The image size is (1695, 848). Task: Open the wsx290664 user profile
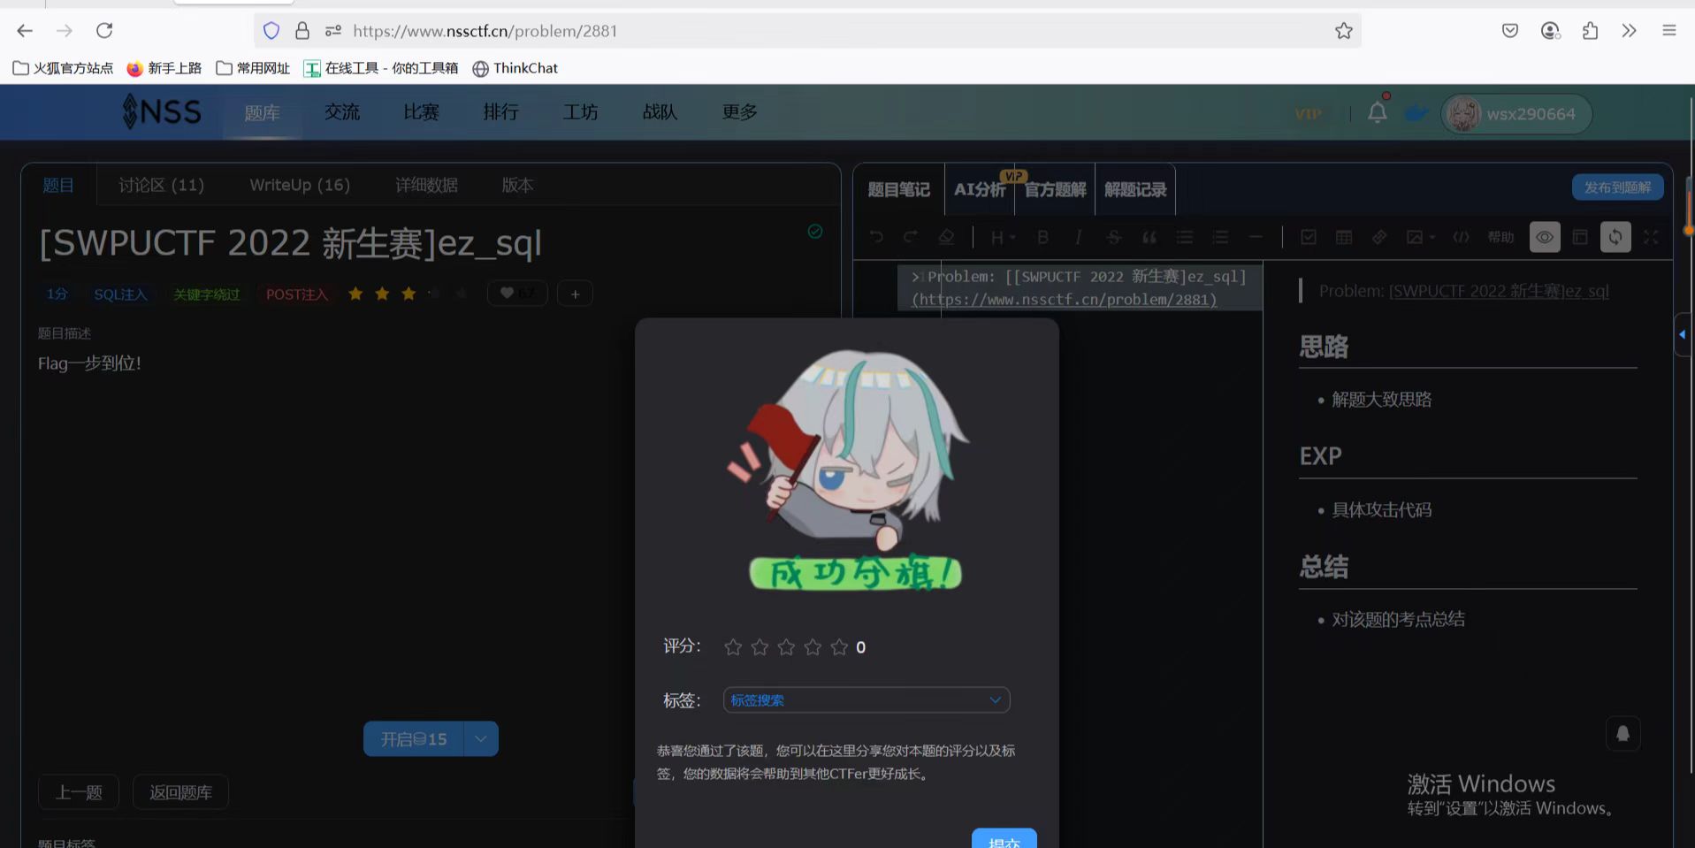pyautogui.click(x=1516, y=114)
